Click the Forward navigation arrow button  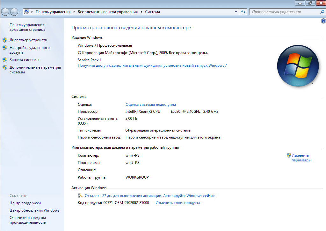click(14, 12)
